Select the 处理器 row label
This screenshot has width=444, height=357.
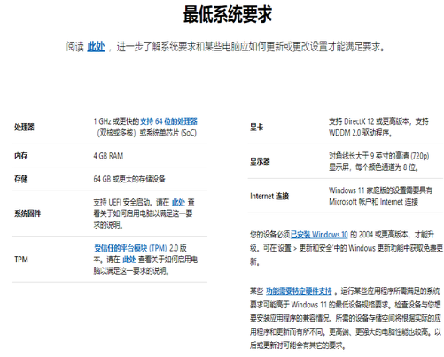click(24, 127)
